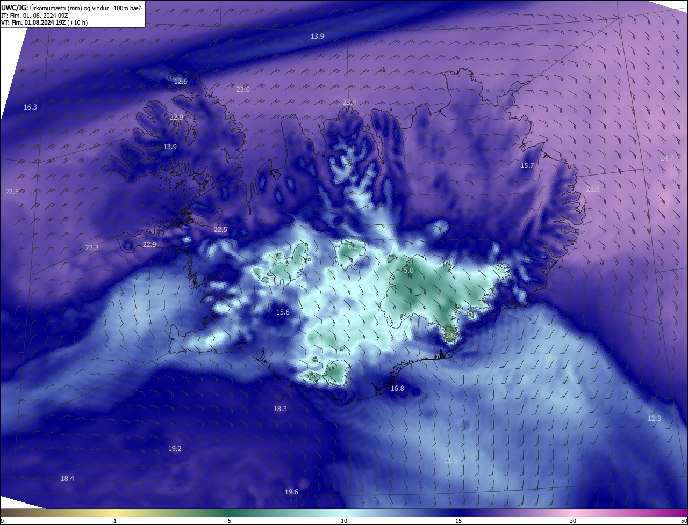Select the 15.8 wind value label
This screenshot has height=525, width=688.
[x=283, y=312]
